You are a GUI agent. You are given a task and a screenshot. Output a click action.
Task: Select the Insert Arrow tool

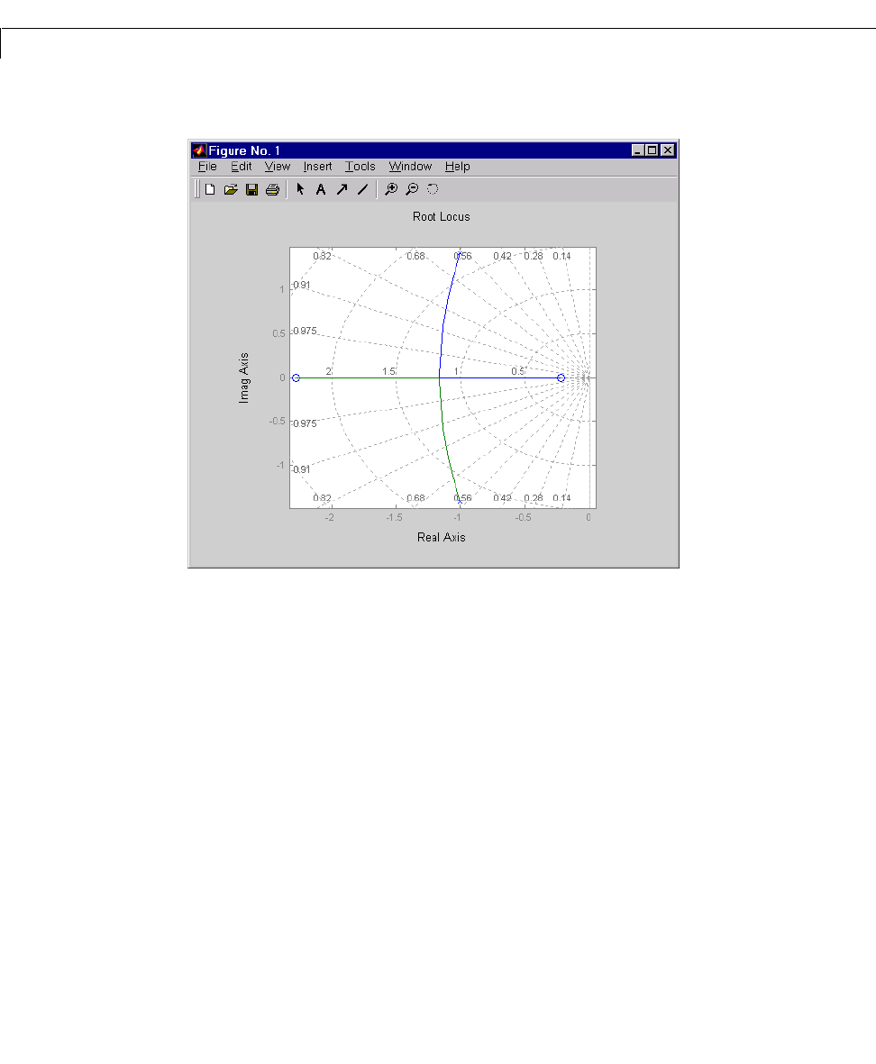tap(342, 189)
